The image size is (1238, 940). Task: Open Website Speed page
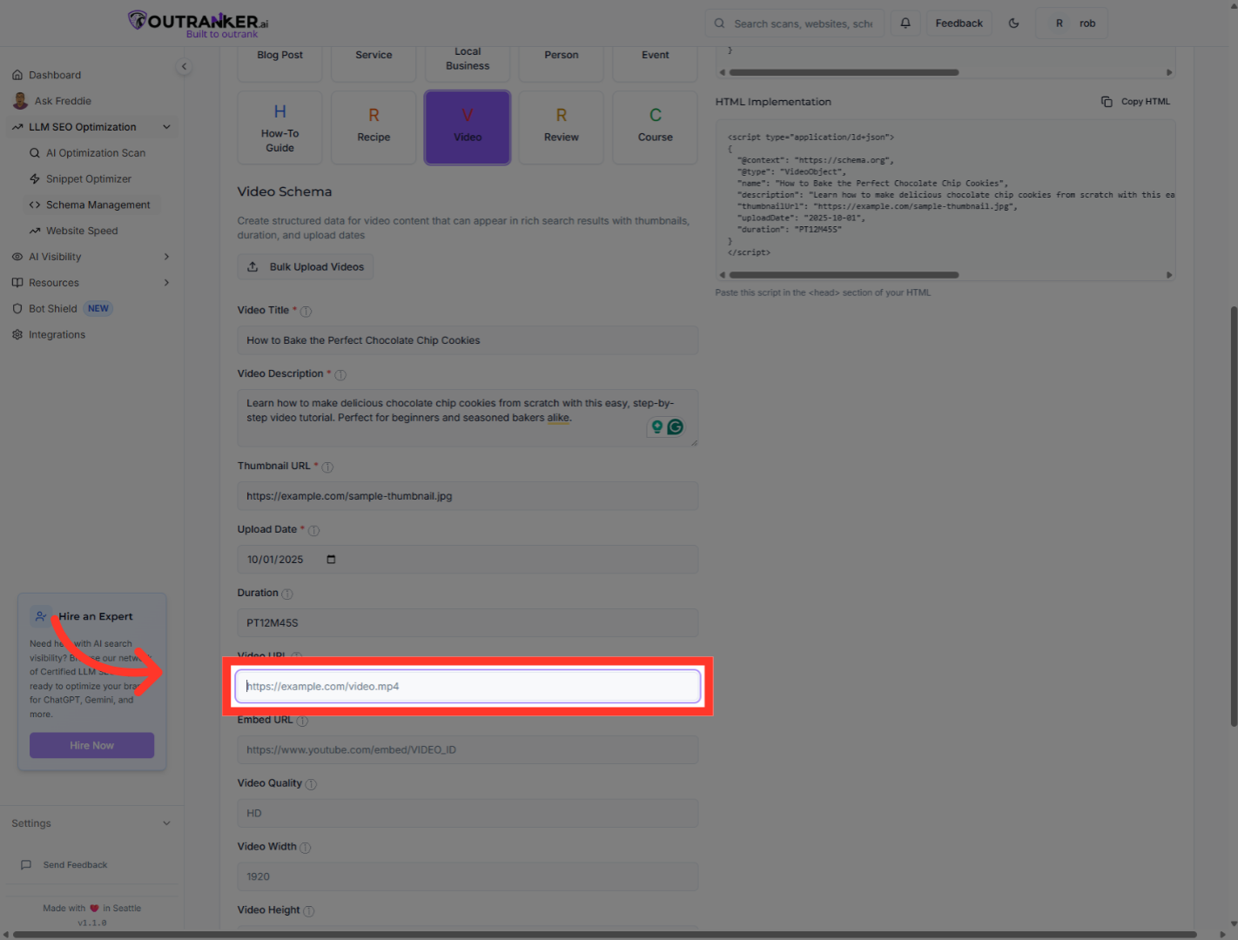[x=82, y=232]
